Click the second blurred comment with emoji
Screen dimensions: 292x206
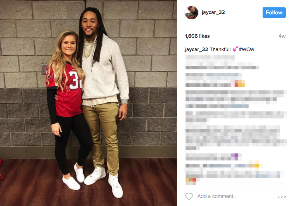215,80
